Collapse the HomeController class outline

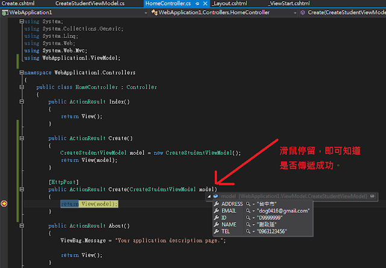coord(22,87)
